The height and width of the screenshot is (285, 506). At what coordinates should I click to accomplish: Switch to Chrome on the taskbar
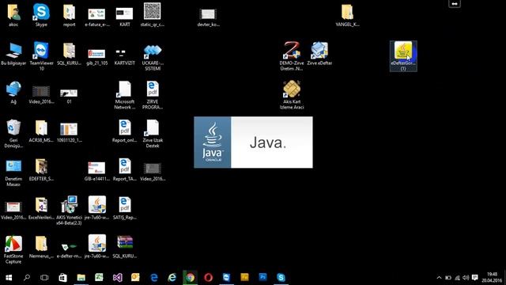(190, 277)
